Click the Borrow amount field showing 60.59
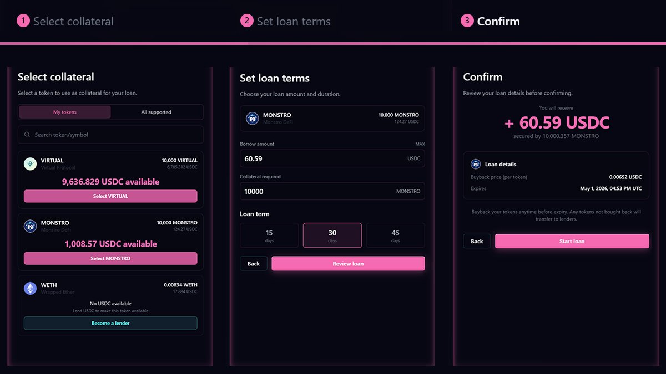The height and width of the screenshot is (374, 666). (x=332, y=158)
